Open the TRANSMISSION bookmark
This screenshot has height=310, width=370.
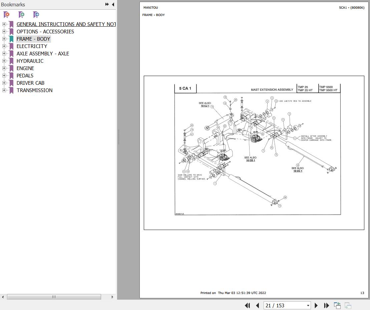[x=34, y=90]
